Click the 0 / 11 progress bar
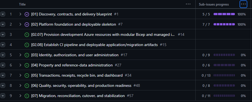 point(224,96)
